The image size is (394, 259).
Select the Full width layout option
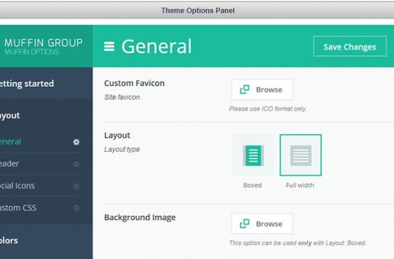point(301,155)
